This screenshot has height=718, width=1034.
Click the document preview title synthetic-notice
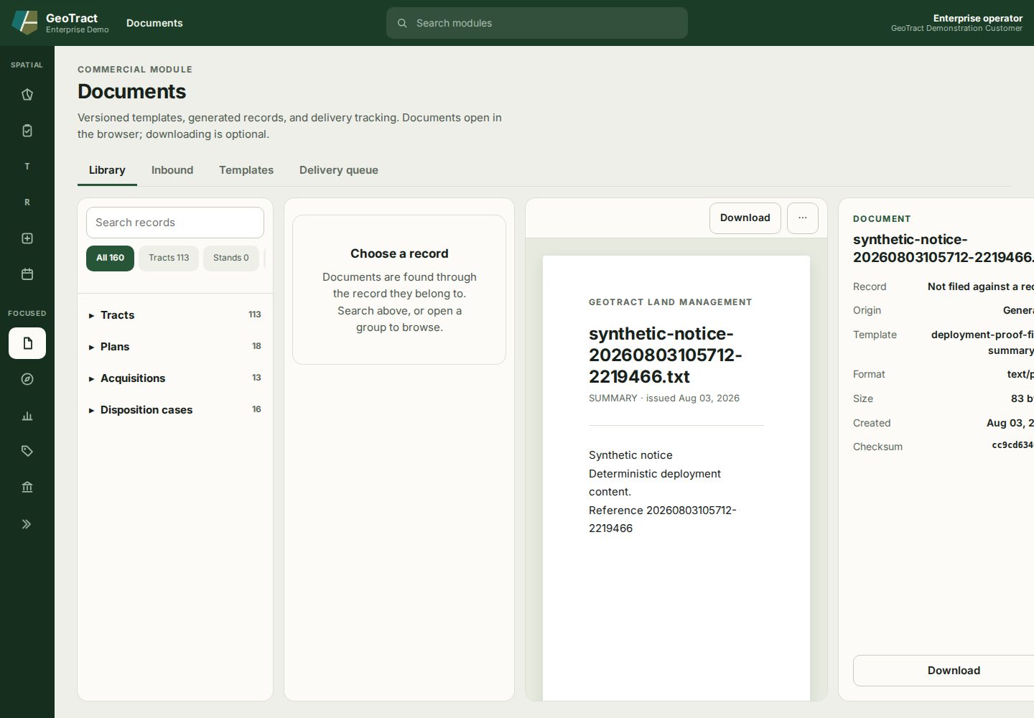[665, 355]
